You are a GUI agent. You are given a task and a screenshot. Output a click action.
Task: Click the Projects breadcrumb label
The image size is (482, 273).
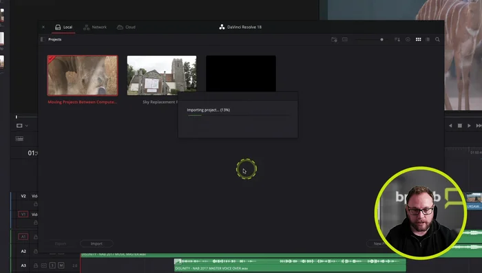point(54,39)
